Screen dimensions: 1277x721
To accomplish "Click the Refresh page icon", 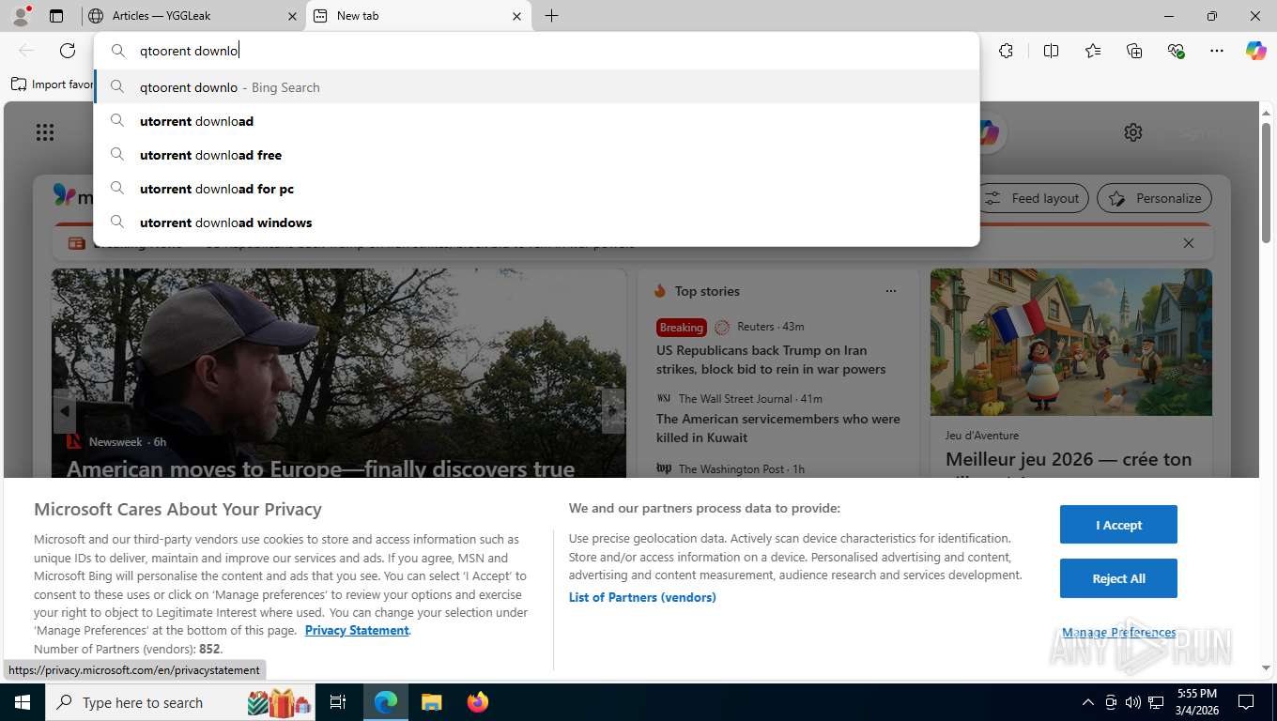I will pos(68,51).
